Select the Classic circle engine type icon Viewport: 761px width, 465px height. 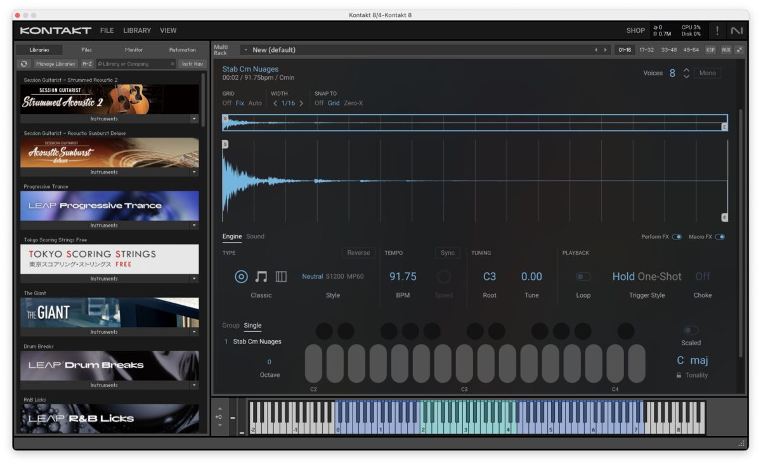pyautogui.click(x=241, y=276)
